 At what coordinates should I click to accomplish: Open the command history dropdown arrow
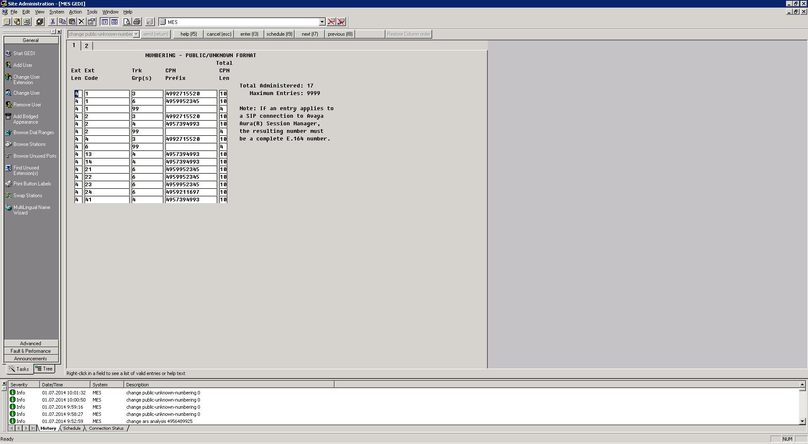136,34
